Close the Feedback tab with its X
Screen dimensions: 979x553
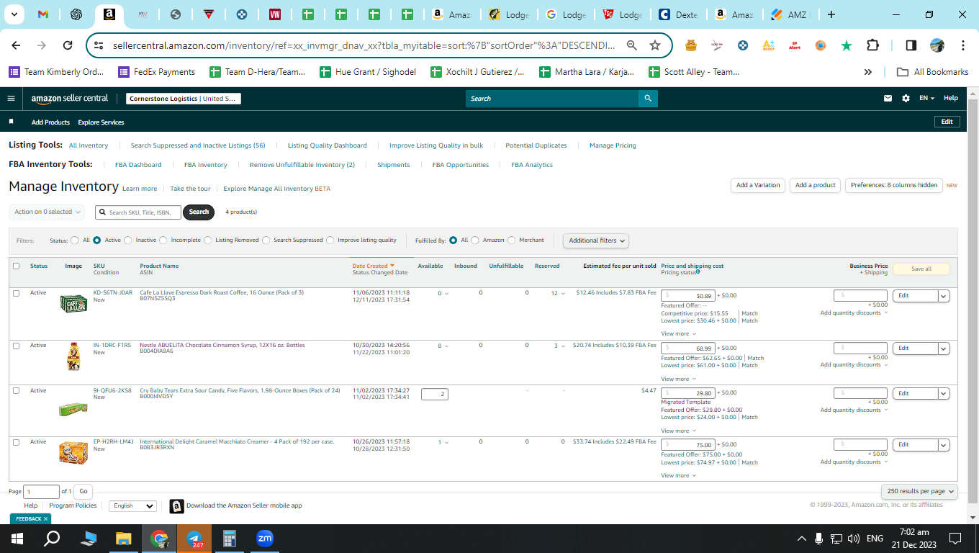point(45,518)
